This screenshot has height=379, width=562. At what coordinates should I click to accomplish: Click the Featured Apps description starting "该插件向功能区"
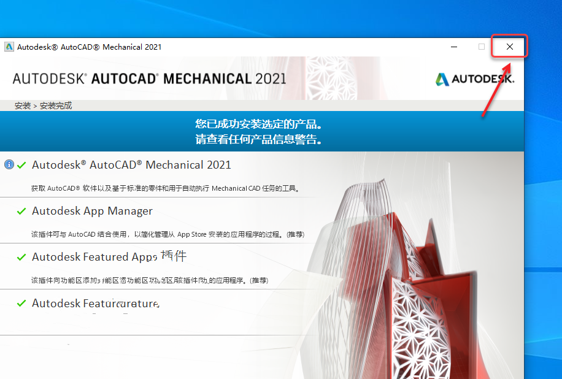pos(150,280)
